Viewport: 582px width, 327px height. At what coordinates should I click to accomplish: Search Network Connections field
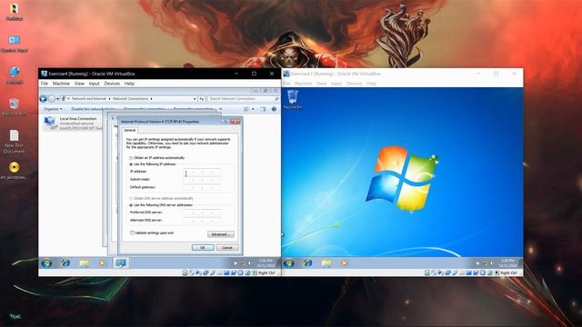coord(243,99)
